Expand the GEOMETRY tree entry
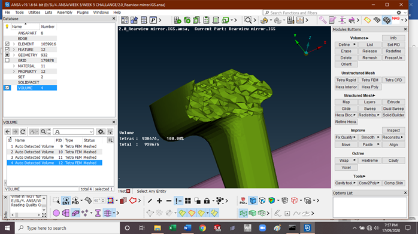 point(14,55)
